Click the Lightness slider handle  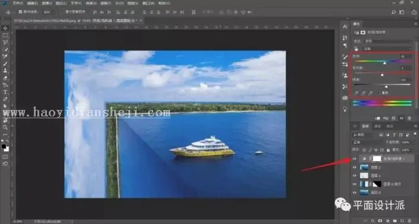[x=386, y=87]
